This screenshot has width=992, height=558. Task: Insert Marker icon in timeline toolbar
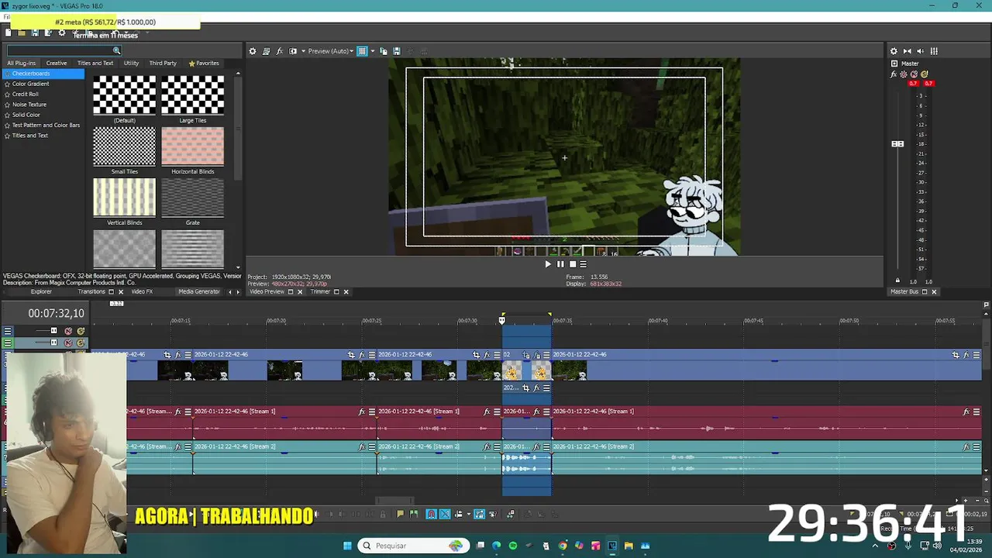400,514
